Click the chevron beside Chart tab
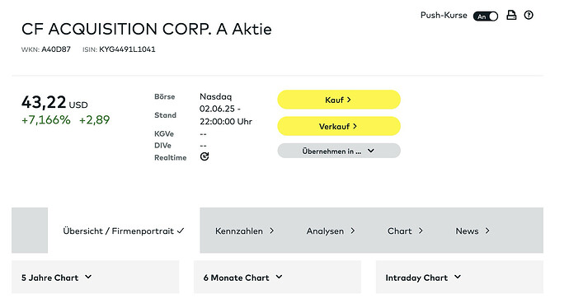The width and height of the screenshot is (569, 303). pos(421,231)
